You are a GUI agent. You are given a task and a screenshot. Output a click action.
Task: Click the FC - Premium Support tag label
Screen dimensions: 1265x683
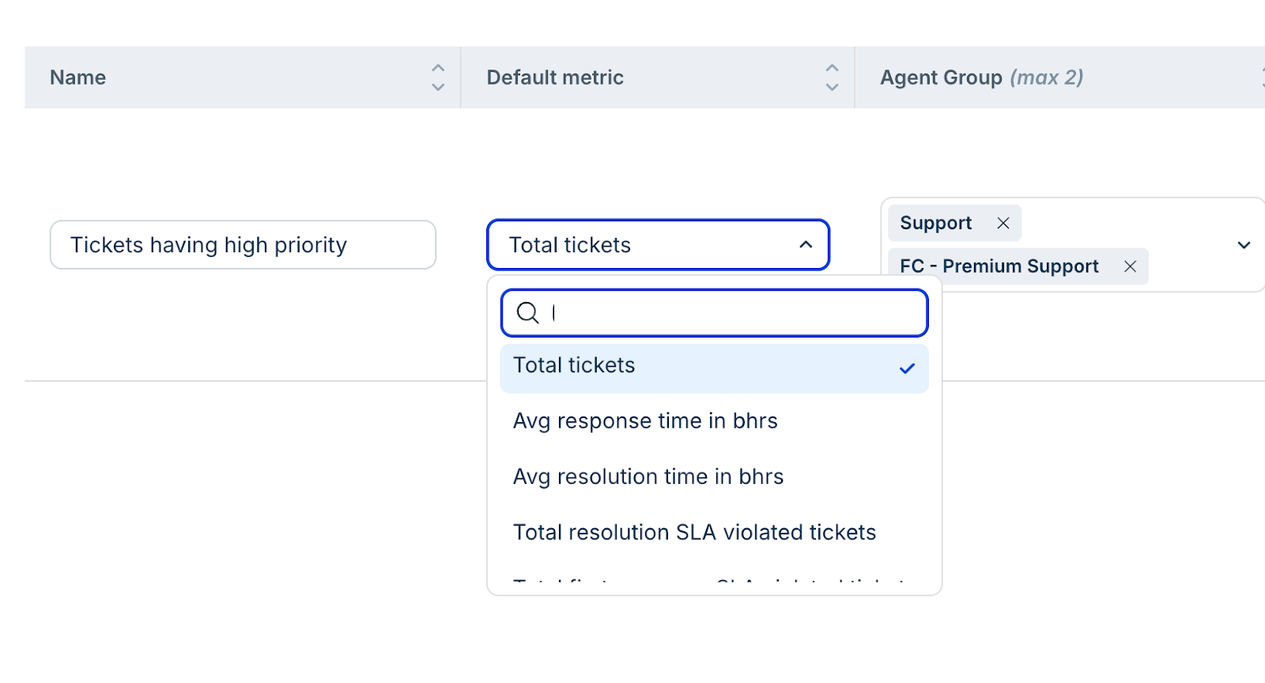tap(999, 266)
